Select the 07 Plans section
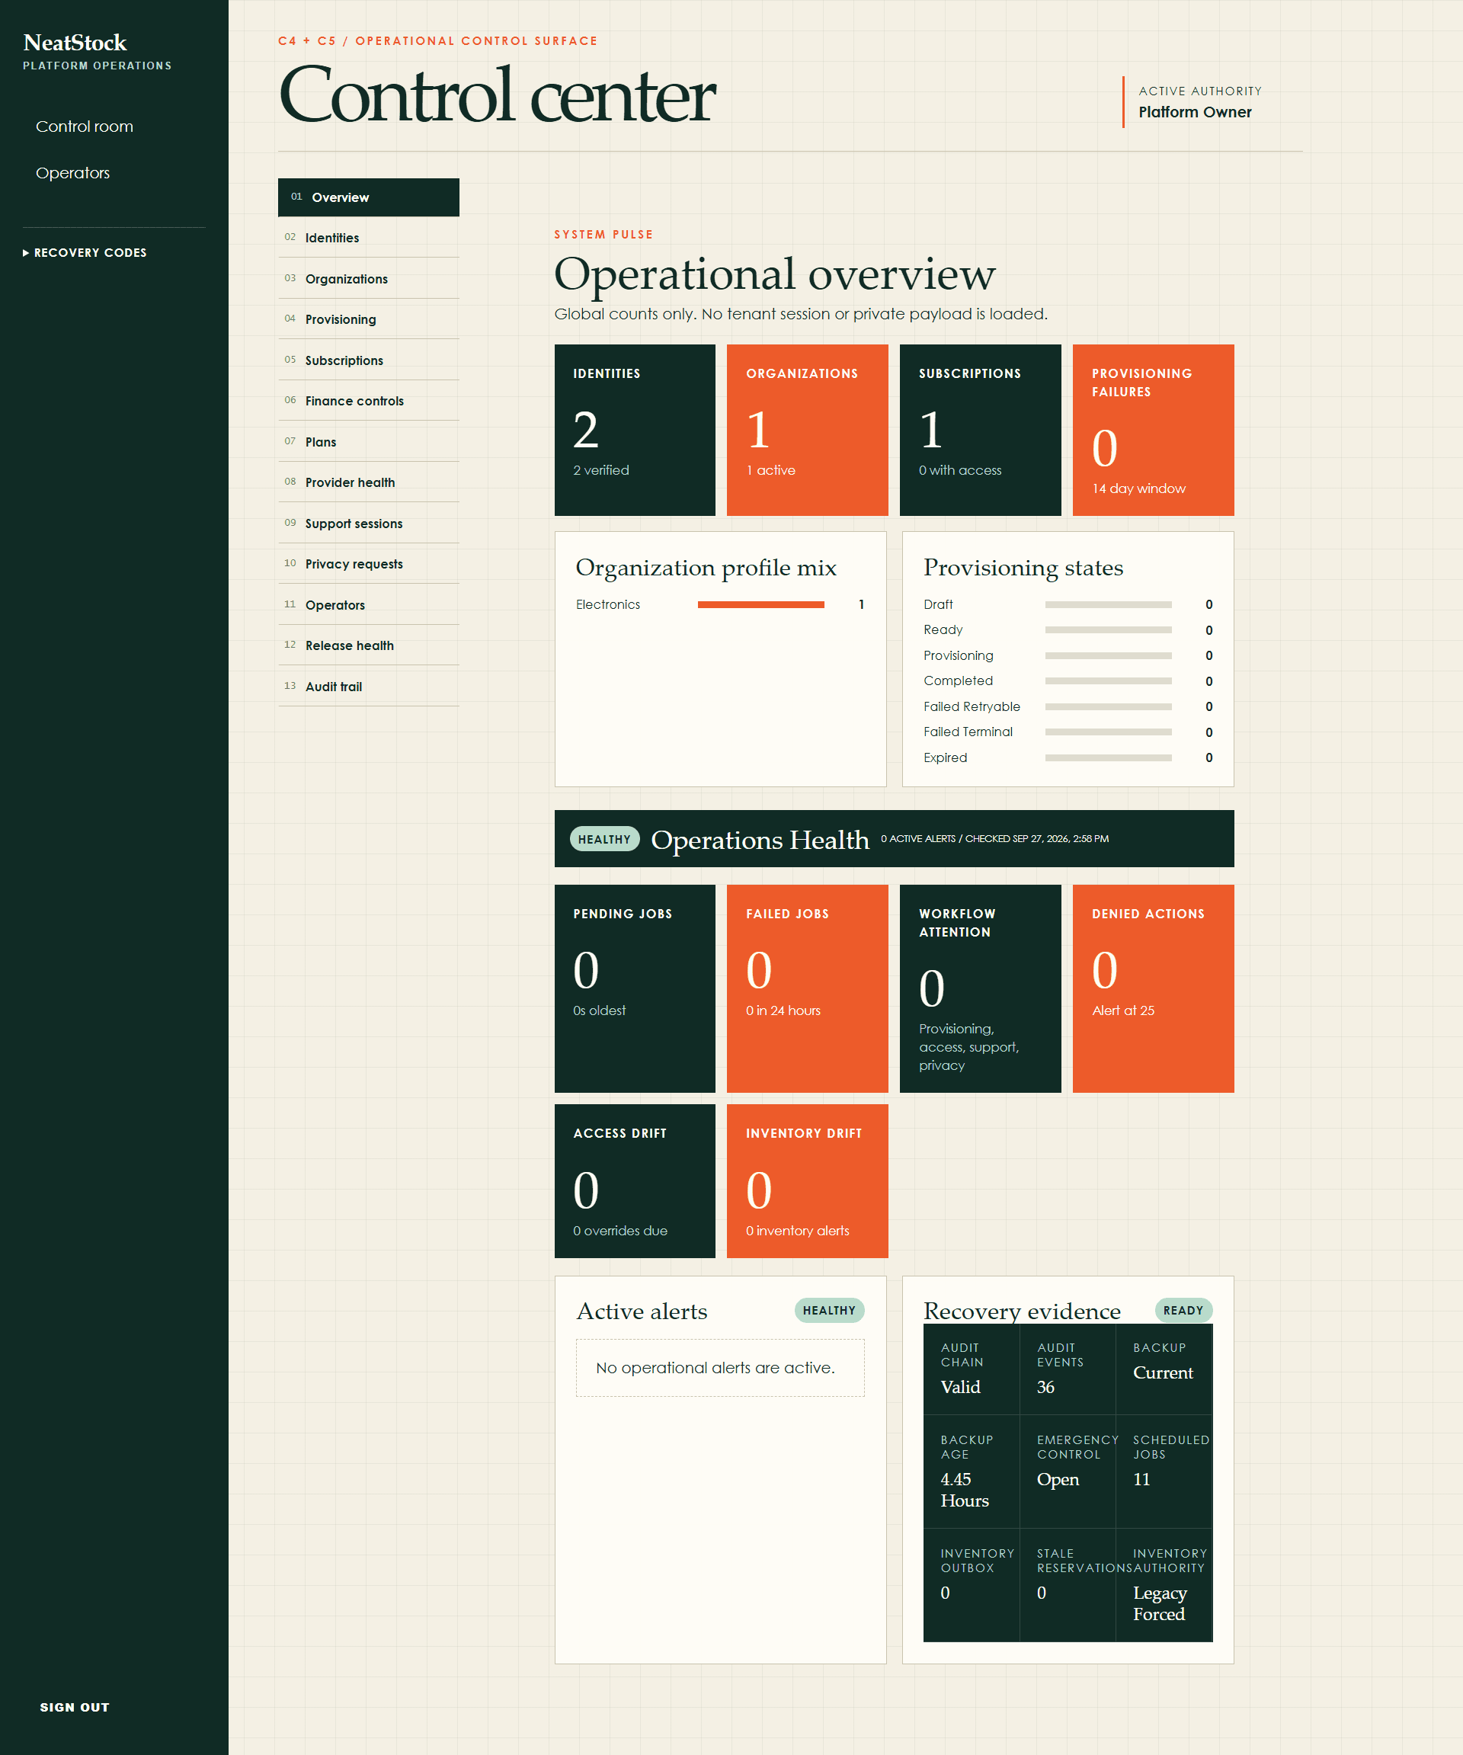Screen dimensions: 1463x1755 [x=369, y=442]
